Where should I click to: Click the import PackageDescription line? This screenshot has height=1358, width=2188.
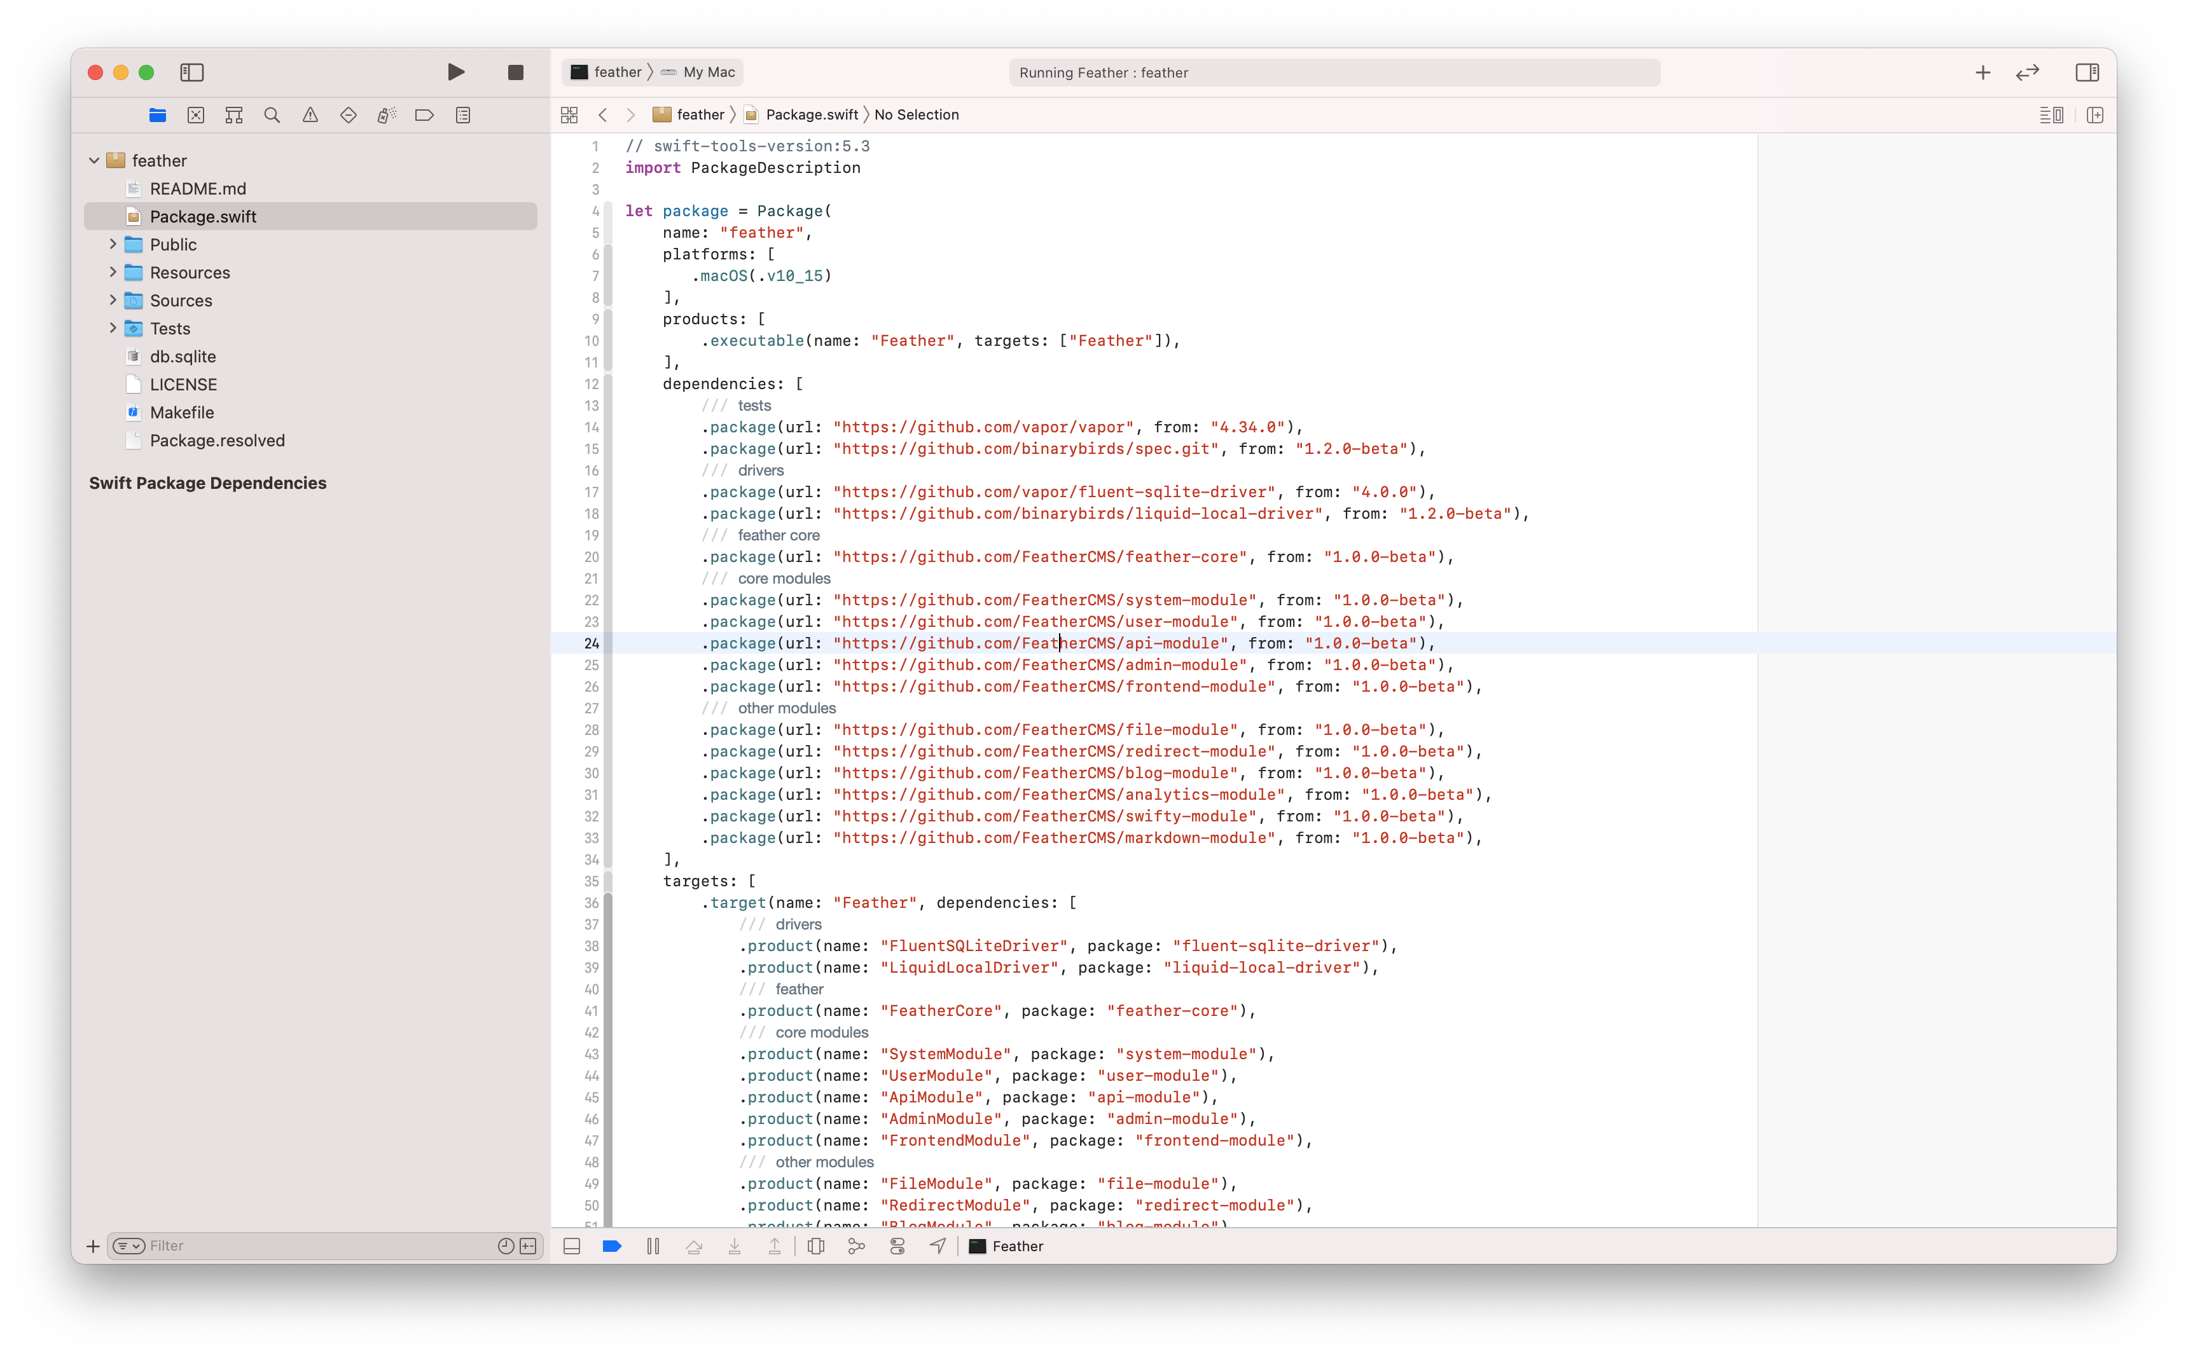point(742,168)
